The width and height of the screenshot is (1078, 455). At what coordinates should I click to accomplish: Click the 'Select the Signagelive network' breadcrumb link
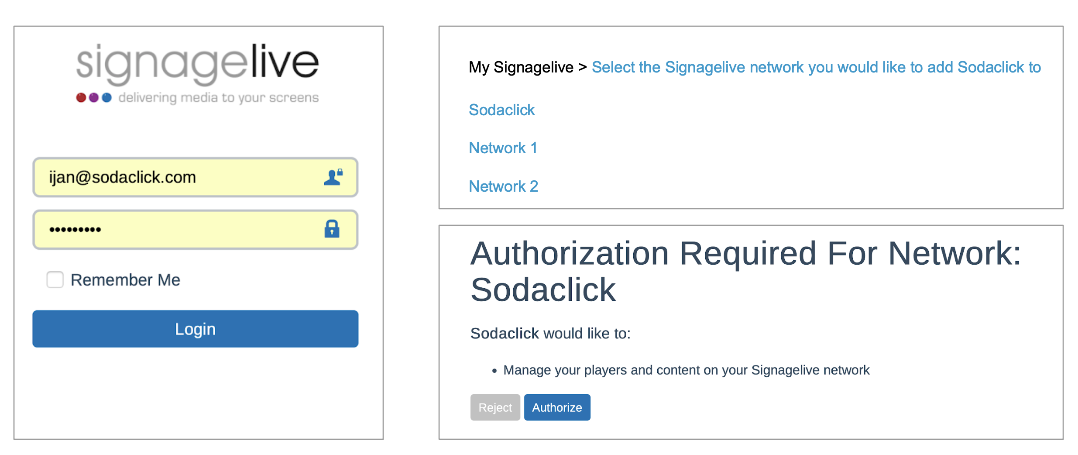point(816,67)
